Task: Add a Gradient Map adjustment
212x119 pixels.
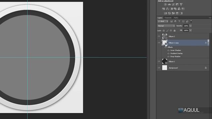Action: point(181,13)
